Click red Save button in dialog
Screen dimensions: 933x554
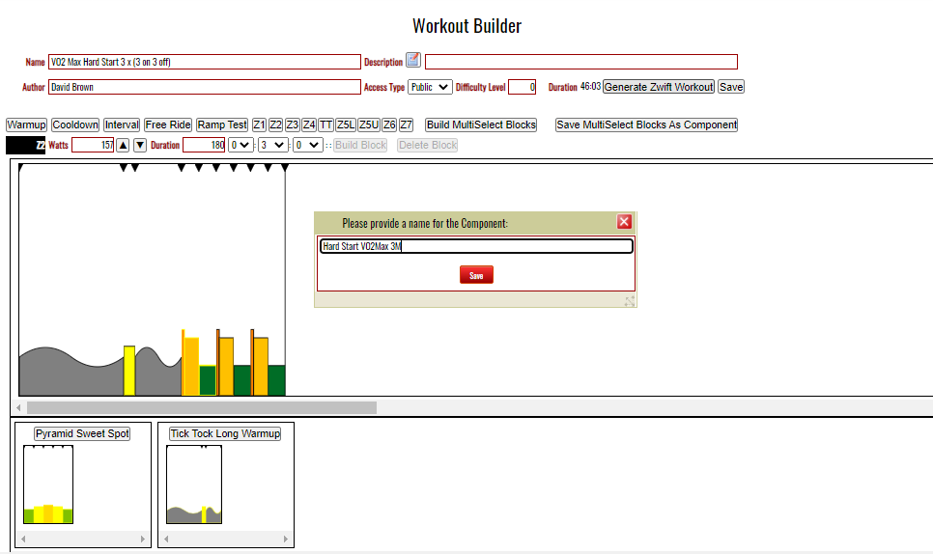(476, 275)
